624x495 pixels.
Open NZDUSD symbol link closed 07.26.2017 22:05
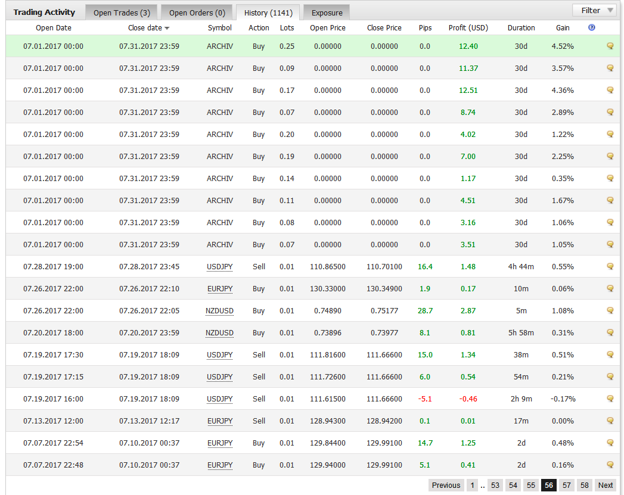coord(220,311)
